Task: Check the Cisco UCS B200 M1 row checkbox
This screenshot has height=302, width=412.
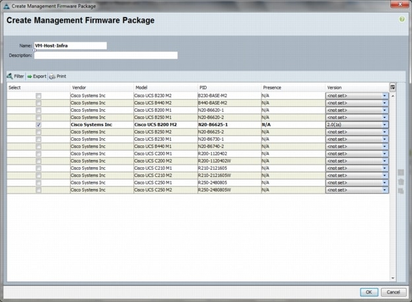Action: point(38,110)
